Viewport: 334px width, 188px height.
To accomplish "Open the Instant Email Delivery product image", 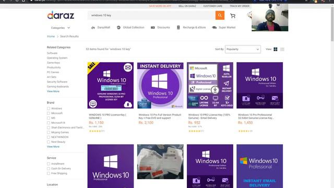I will [x=260, y=166].
